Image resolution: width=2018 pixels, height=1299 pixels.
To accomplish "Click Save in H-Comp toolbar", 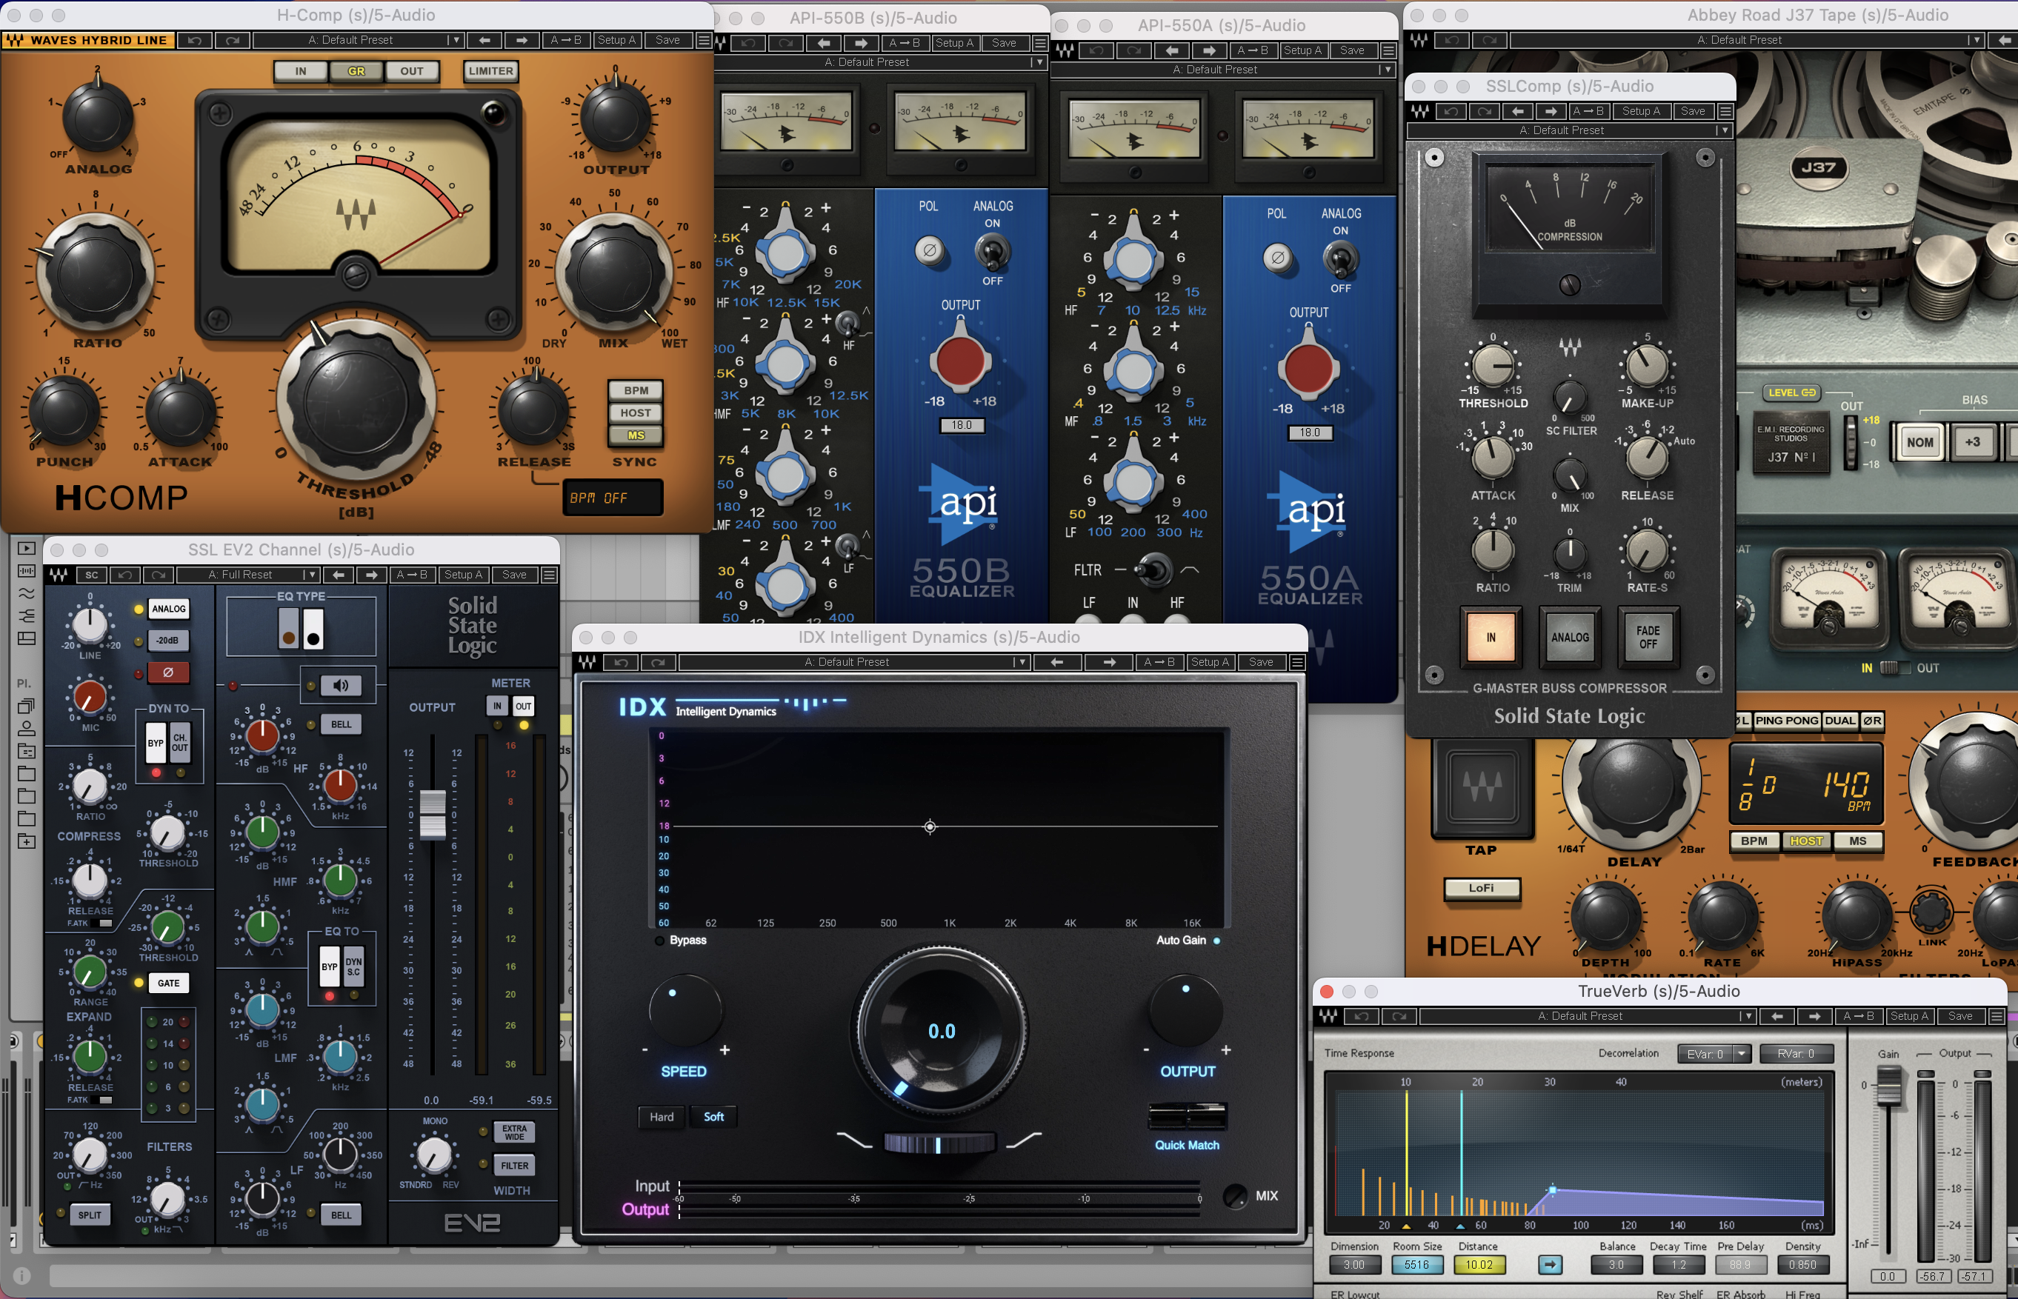I will click(x=667, y=40).
